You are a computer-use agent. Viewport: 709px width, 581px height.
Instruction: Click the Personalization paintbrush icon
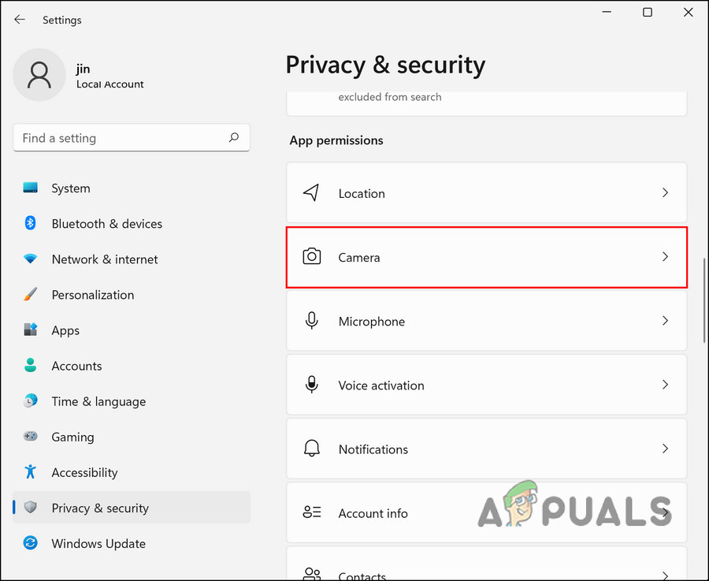point(31,295)
